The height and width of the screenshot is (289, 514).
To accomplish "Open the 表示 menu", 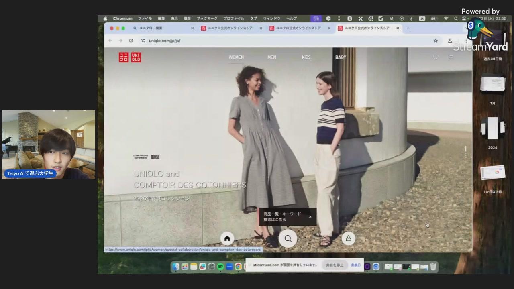I will [174, 18].
